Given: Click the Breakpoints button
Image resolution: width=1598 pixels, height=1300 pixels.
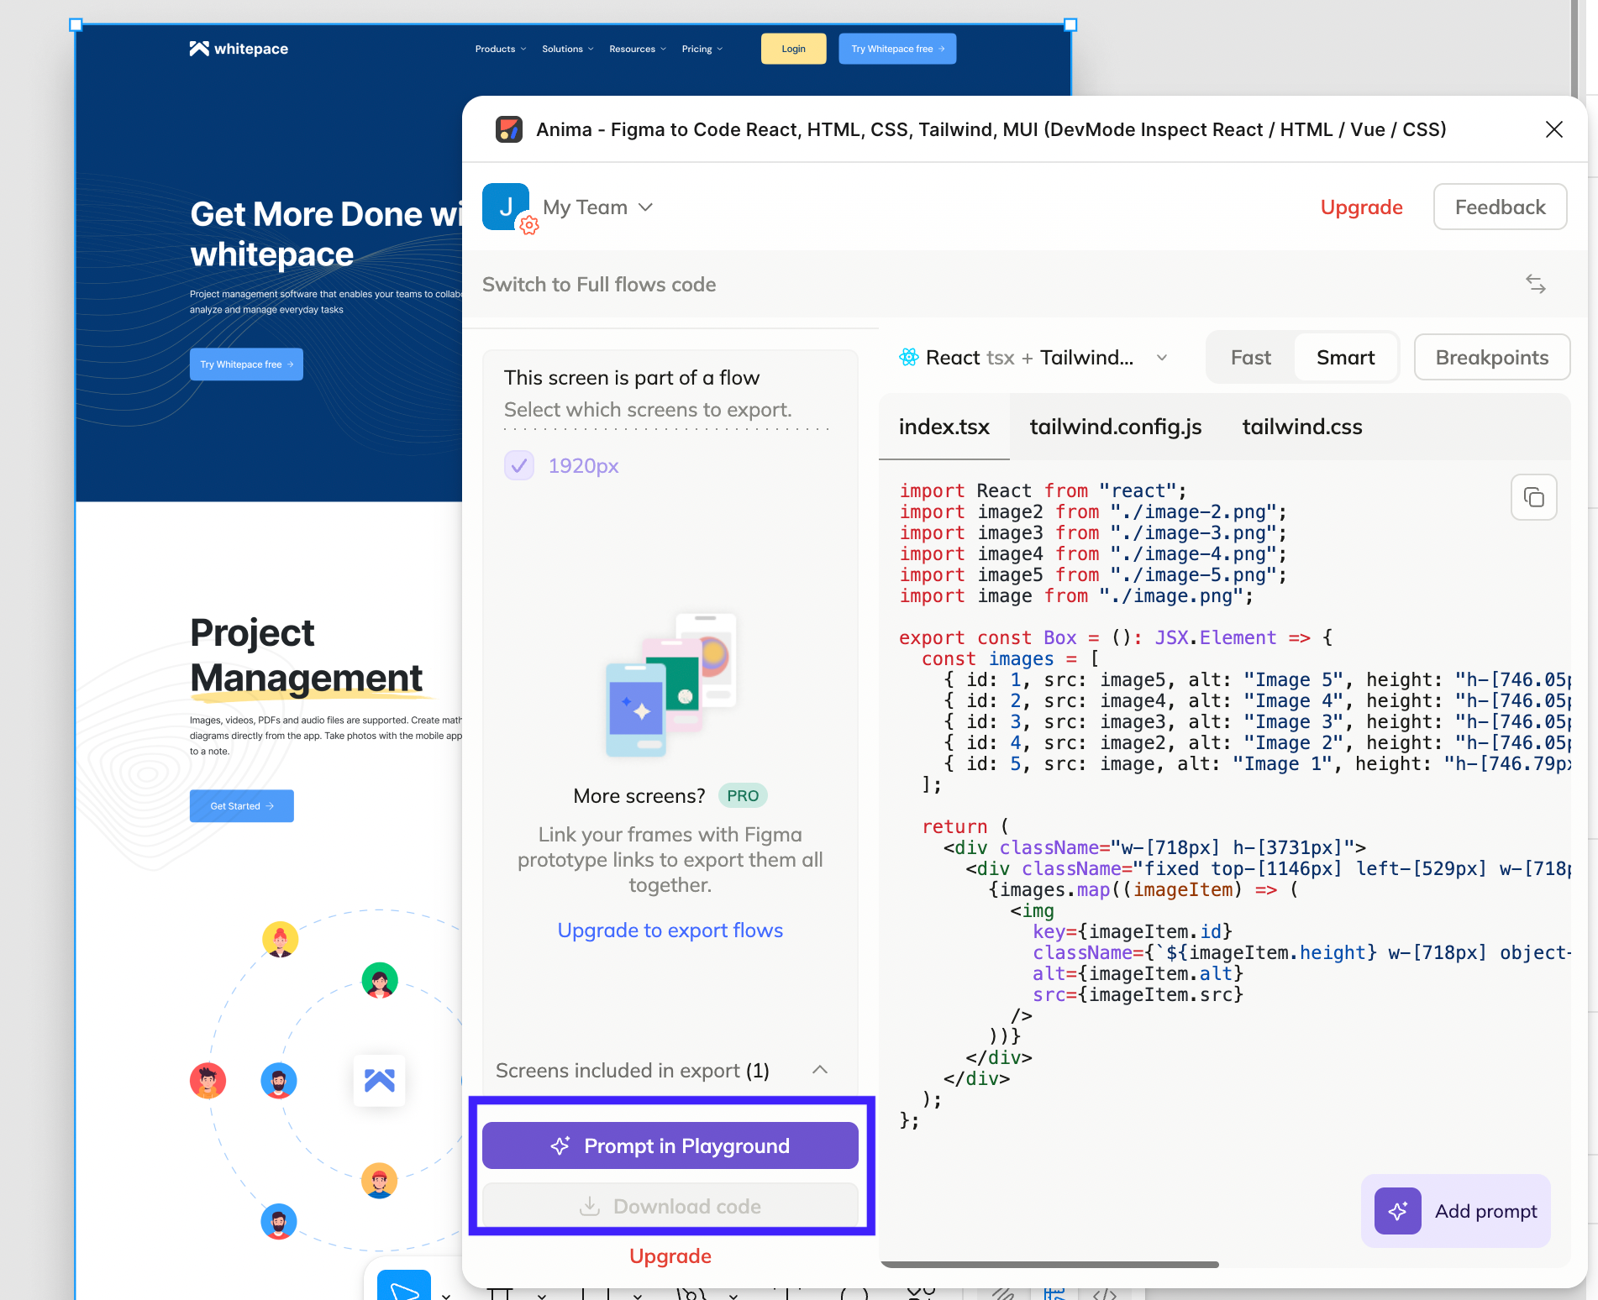Looking at the screenshot, I should [1491, 357].
